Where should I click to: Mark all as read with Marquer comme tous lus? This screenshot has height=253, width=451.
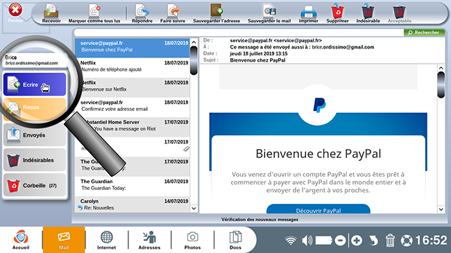(x=94, y=13)
